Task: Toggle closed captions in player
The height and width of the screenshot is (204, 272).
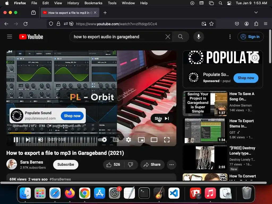Action: (116, 140)
